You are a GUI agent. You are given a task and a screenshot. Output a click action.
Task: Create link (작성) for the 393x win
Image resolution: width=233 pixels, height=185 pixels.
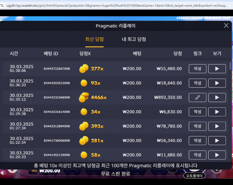tap(198, 126)
